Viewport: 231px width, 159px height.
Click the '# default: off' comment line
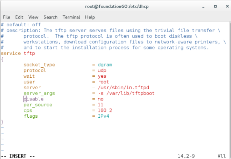click(x=21, y=25)
